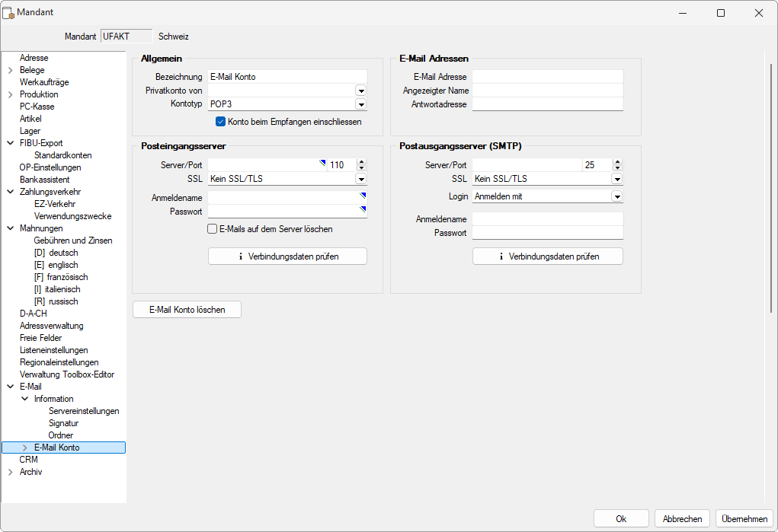
Task: Open the SMTP Login dropdown
Action: 617,196
